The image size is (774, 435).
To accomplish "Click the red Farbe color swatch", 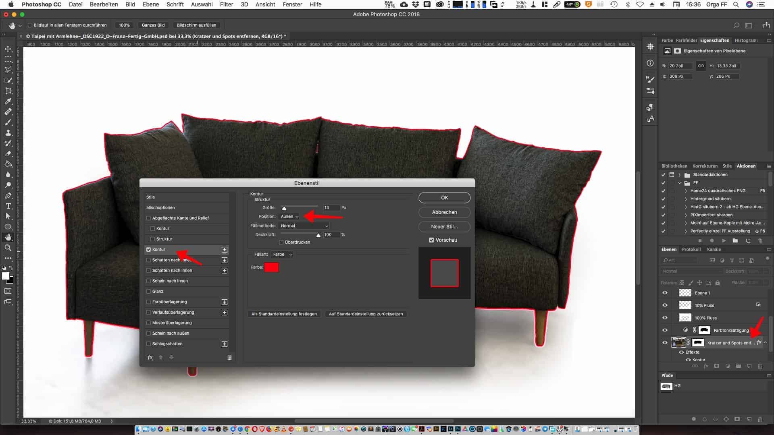I will click(x=271, y=267).
